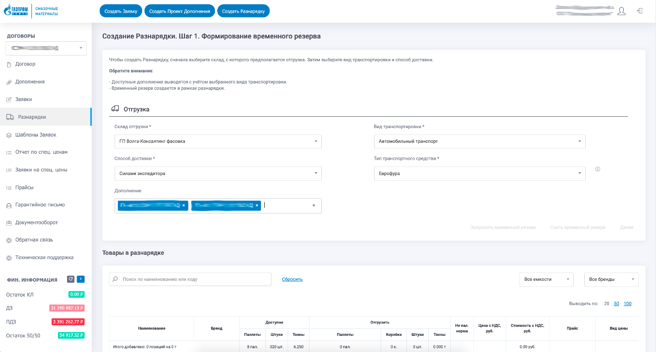Click the Создать Проект Дополнения button
This screenshot has height=352, width=656.
(180, 11)
